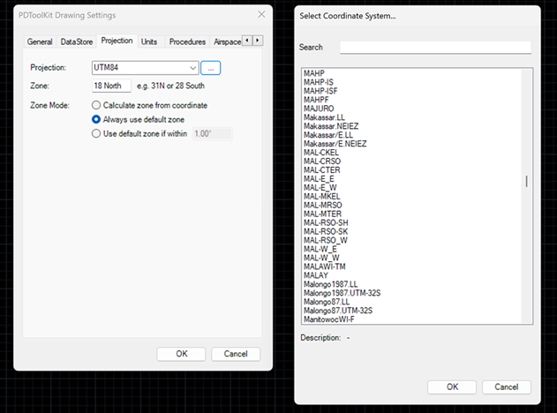This screenshot has width=557, height=413.
Task: Click the coordinate system Search field
Action: (435, 48)
